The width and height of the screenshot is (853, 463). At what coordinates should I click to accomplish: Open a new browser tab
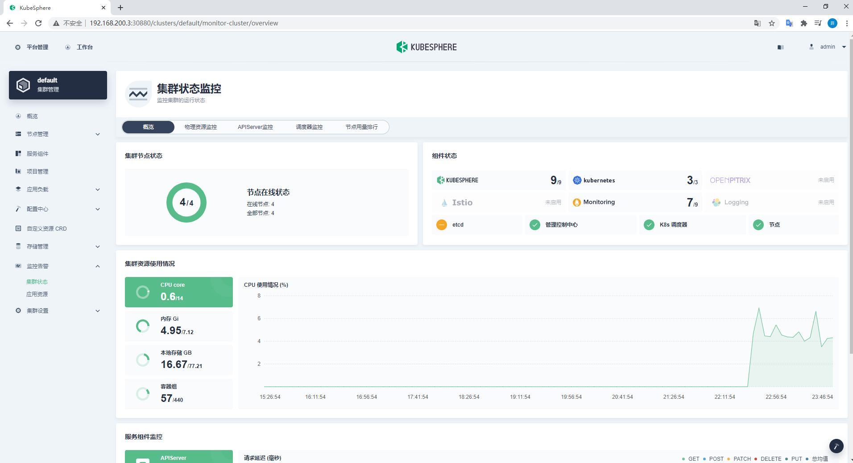pos(120,8)
